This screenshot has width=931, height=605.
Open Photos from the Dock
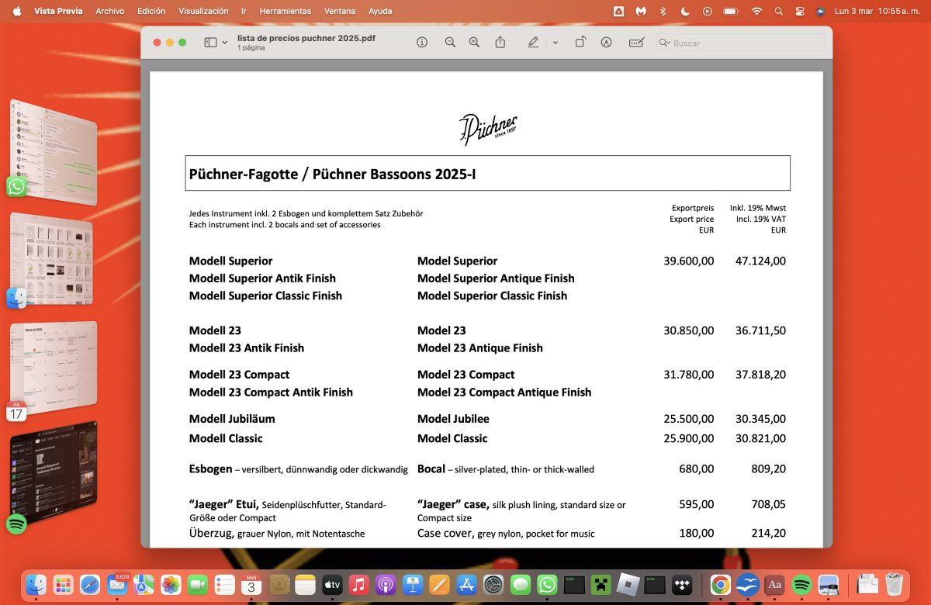coord(171,585)
